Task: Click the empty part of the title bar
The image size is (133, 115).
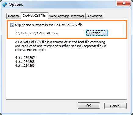Action: click(69, 4)
